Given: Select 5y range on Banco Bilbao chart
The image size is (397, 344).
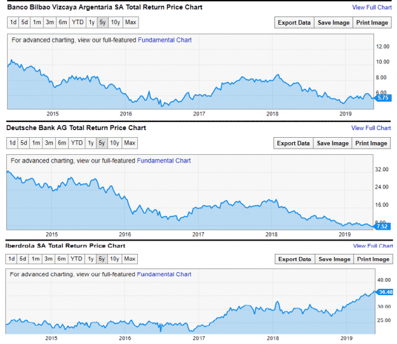Looking at the screenshot, I should tap(102, 22).
